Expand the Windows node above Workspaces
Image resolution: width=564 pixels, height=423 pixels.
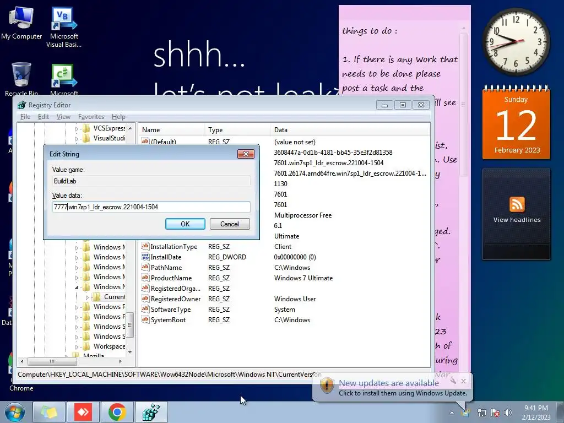click(x=77, y=337)
